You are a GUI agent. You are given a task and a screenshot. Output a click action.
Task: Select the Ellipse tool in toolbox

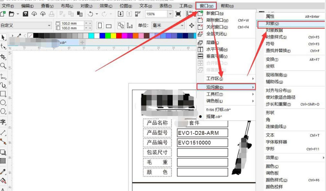pos(3,102)
